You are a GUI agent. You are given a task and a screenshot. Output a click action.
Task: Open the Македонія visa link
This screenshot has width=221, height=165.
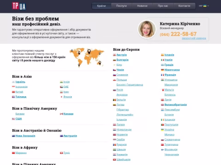tap(171, 85)
